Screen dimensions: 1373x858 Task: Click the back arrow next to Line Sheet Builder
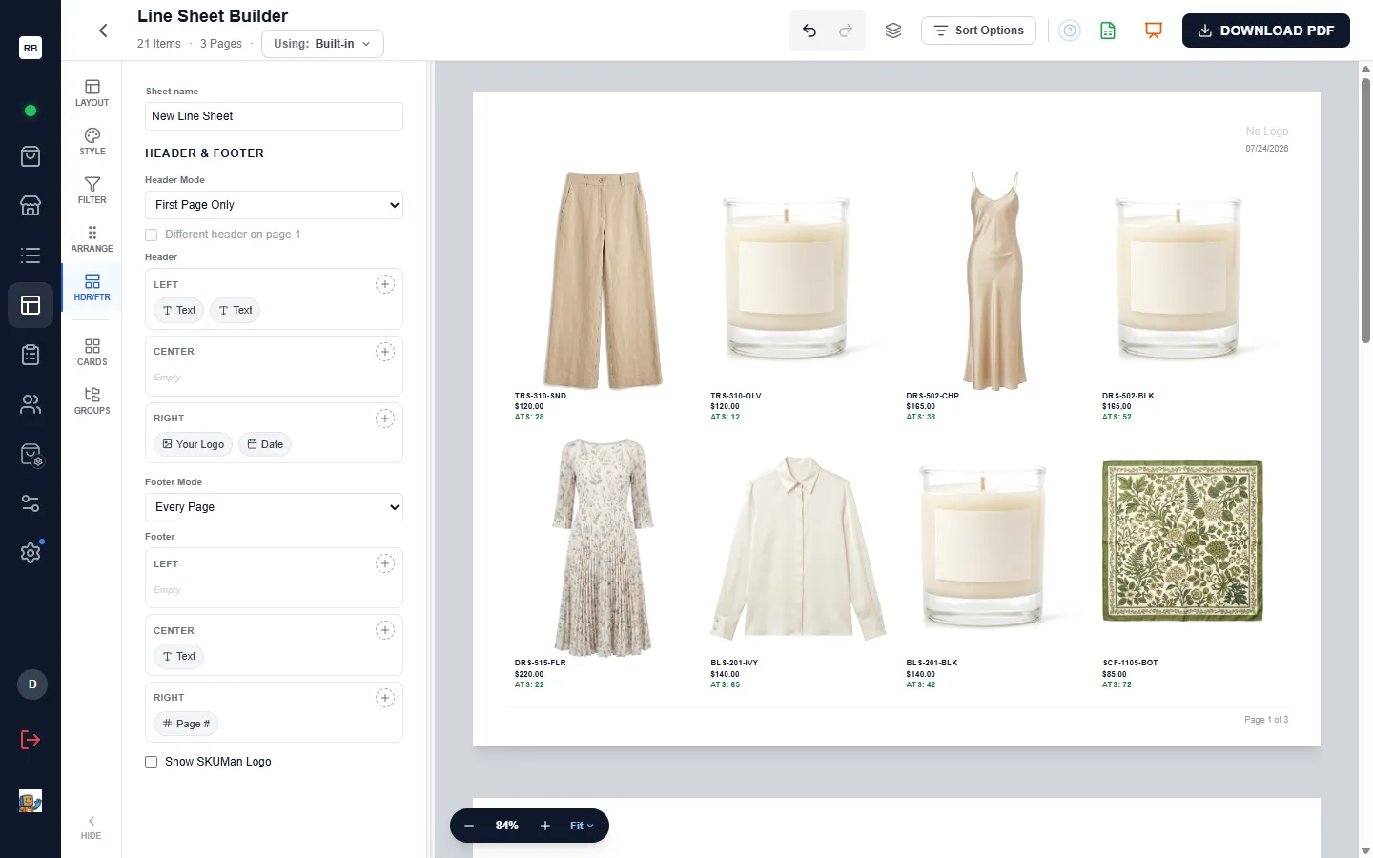point(103,31)
